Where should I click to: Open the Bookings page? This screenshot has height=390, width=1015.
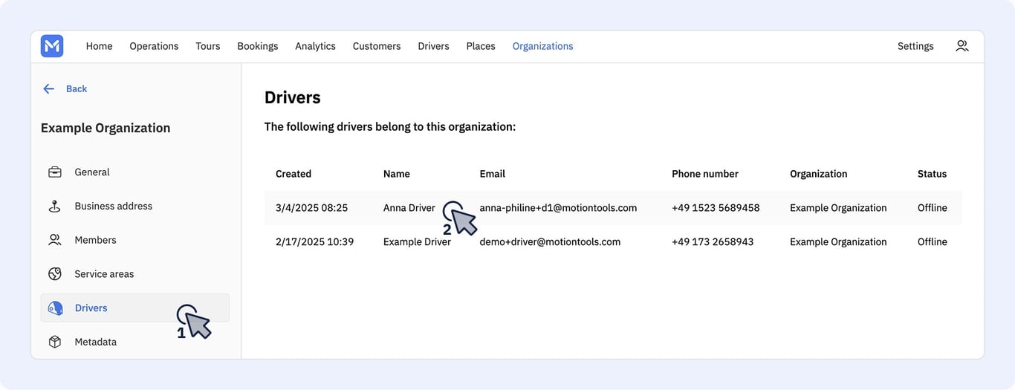258,46
